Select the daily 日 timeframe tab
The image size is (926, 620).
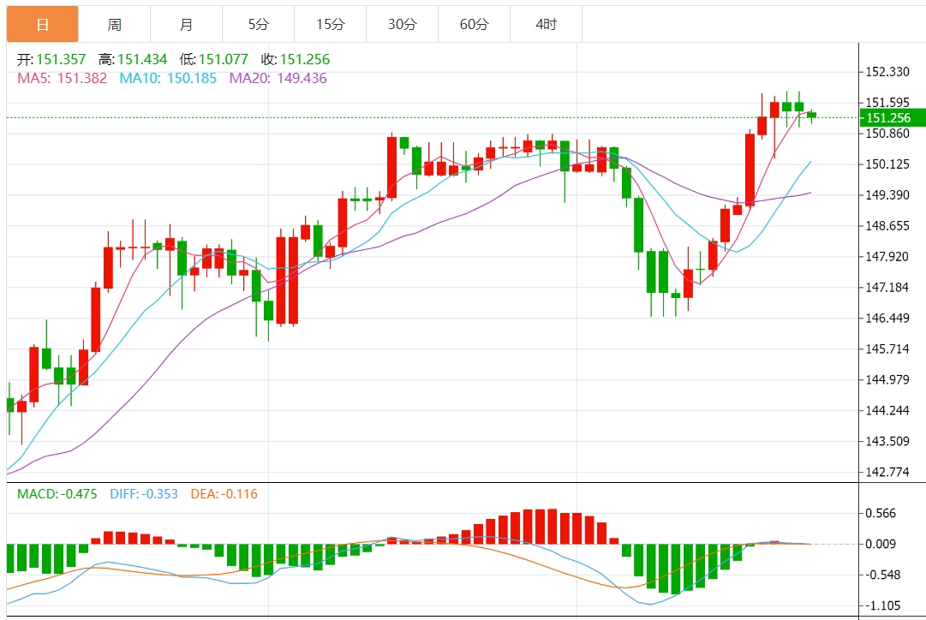43,24
